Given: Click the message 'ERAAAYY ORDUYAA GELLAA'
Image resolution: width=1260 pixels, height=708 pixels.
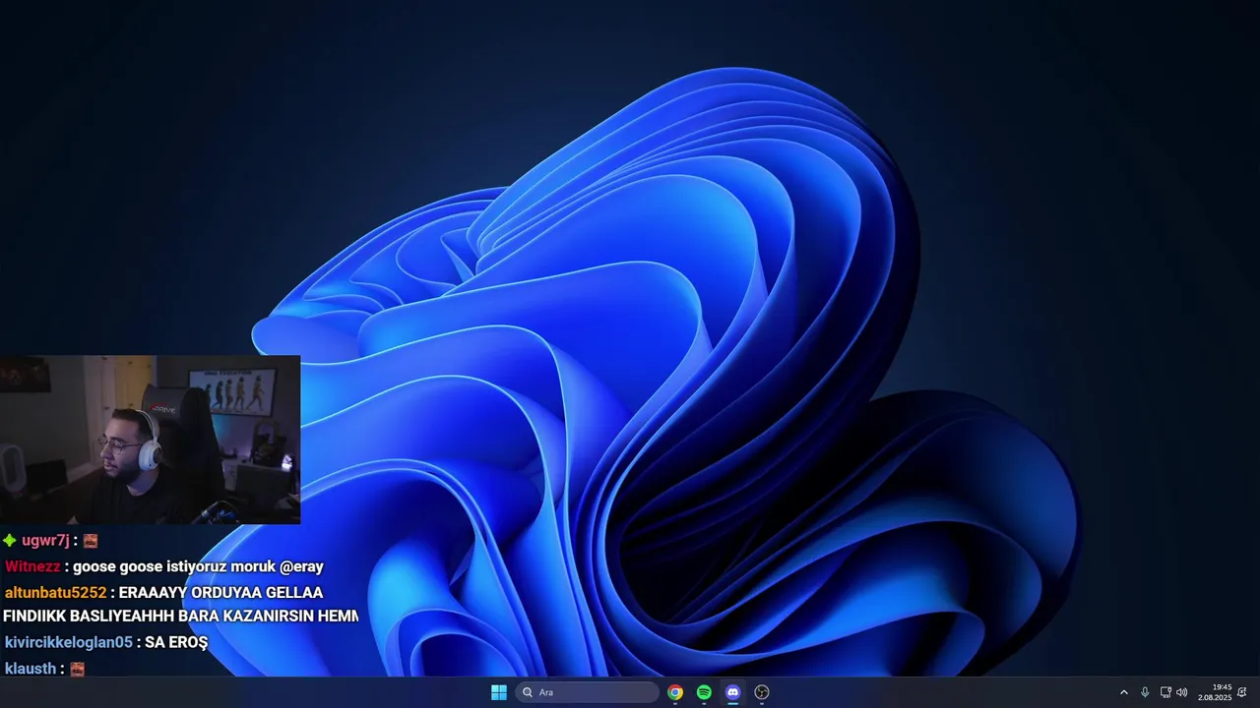Looking at the screenshot, I should (x=220, y=593).
